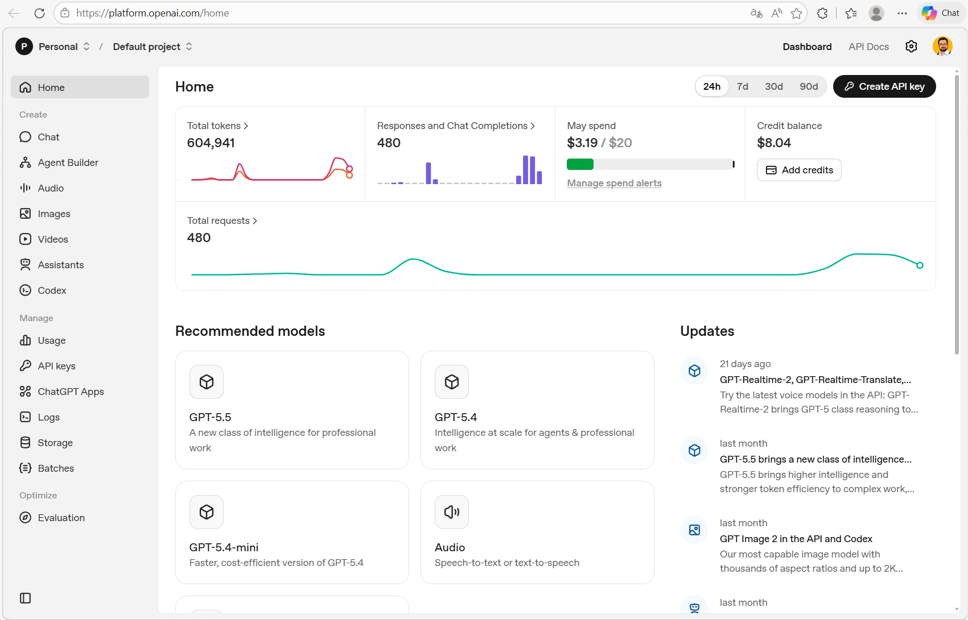Open browser Settings and more menu

click(902, 13)
